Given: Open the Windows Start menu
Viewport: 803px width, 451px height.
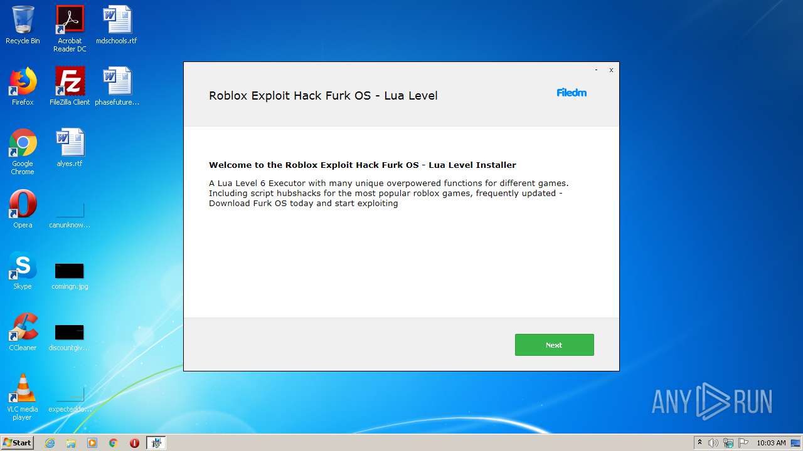Looking at the screenshot, I should 18,442.
